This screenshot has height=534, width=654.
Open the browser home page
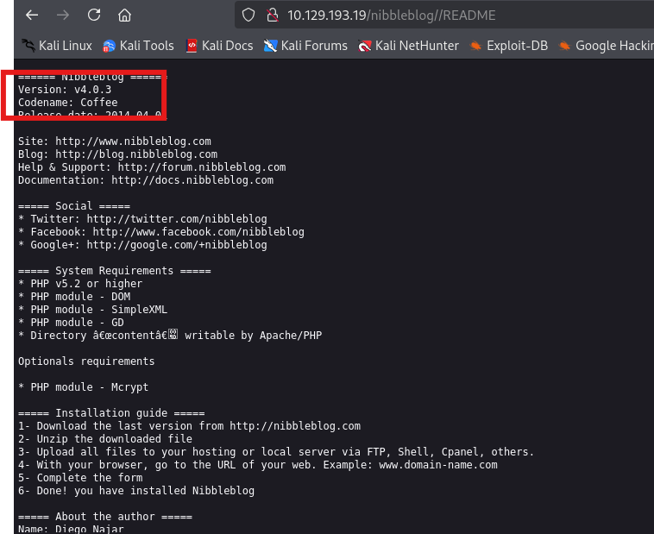pos(124,16)
